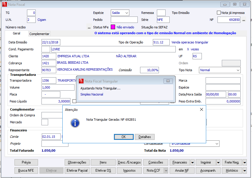This screenshot has width=252, height=178.
Task: Click the Anular NF button
Action: pyautogui.click(x=182, y=170)
